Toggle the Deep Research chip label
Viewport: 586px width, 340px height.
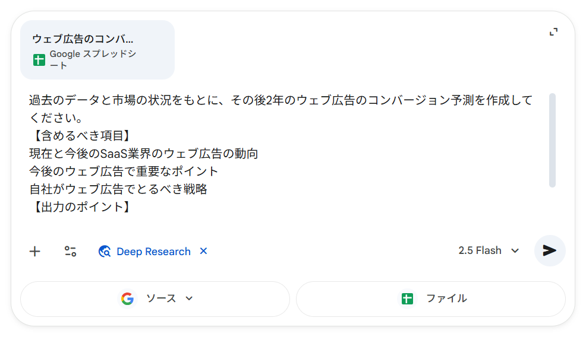pos(153,252)
